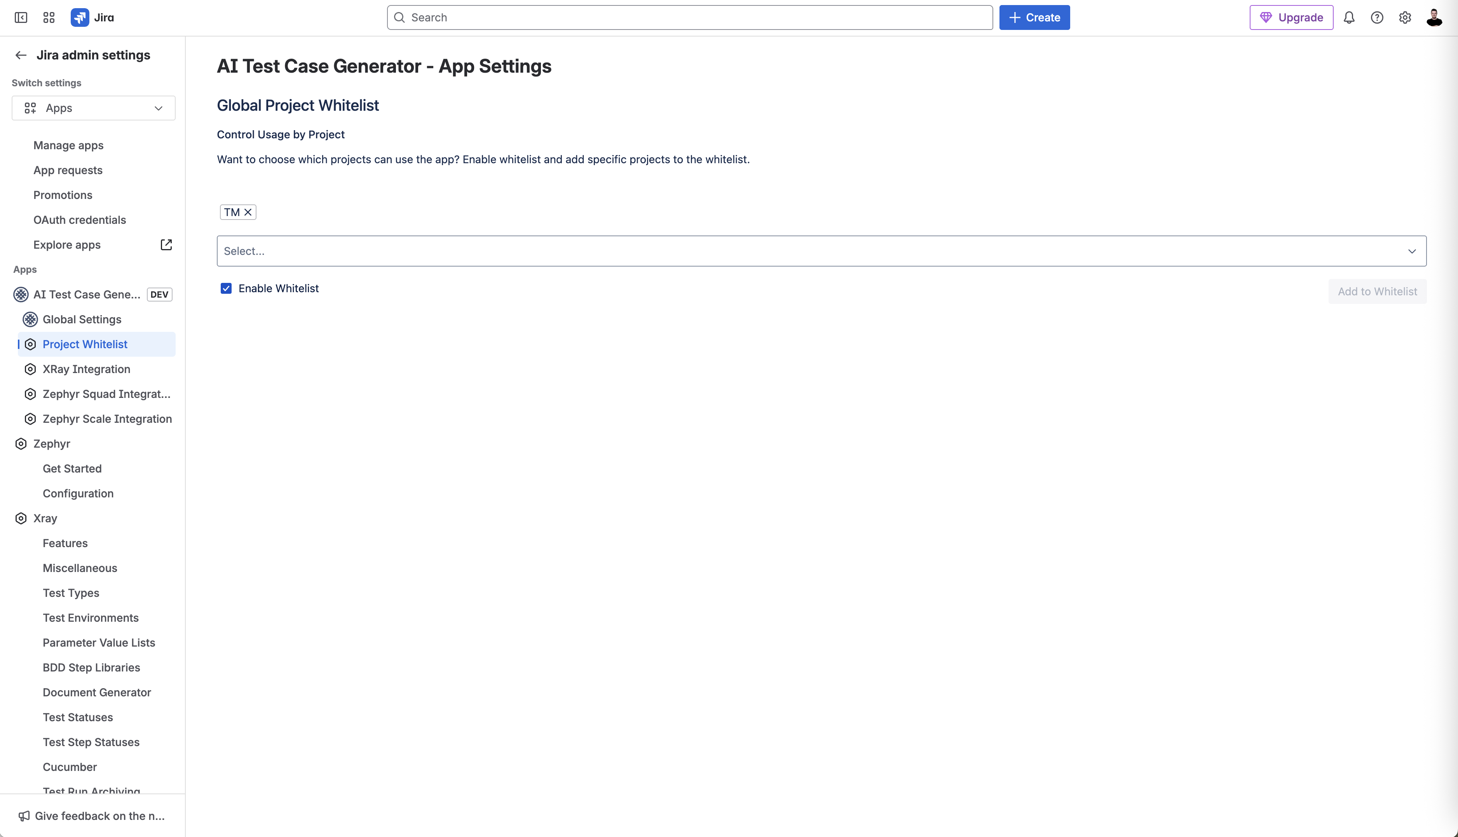Open dropdown chevron on project selector
This screenshot has width=1458, height=837.
1413,251
